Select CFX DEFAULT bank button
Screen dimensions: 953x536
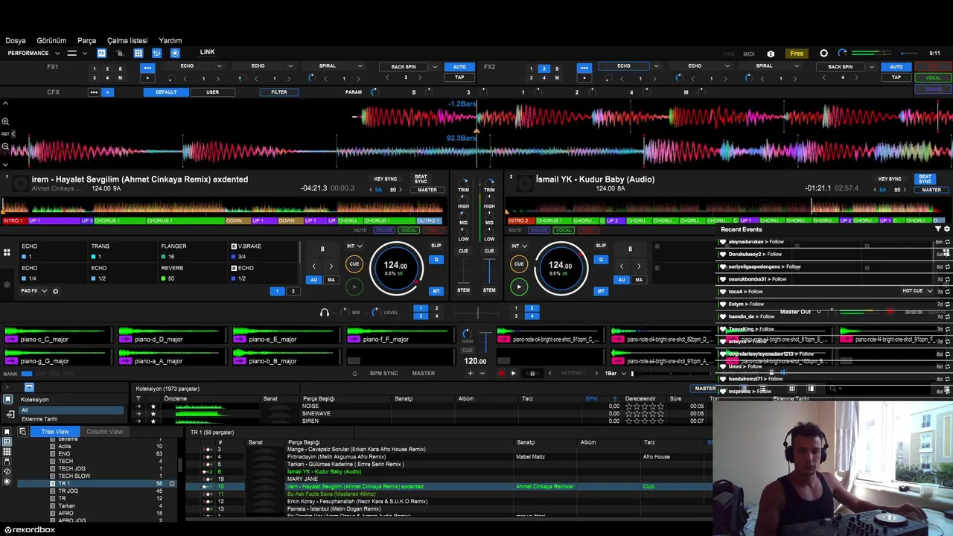point(166,92)
